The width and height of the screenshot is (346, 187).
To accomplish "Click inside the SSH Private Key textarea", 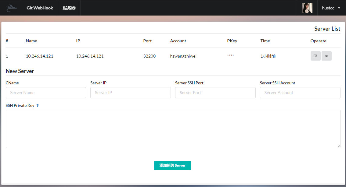I will click(x=173, y=129).
